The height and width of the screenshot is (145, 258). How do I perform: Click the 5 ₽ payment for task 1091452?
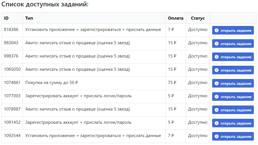[171, 122]
